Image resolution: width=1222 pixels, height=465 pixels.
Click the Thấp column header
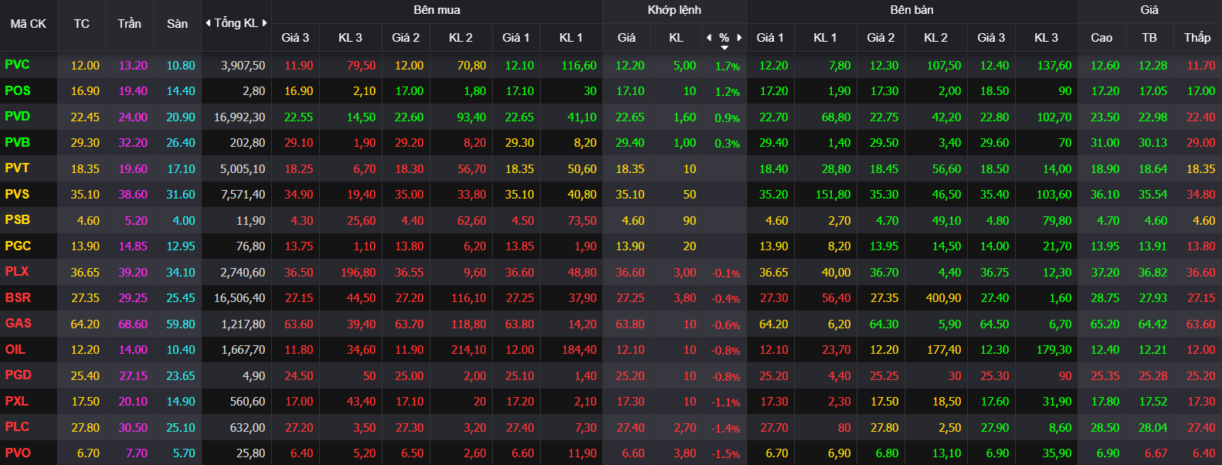click(1197, 37)
